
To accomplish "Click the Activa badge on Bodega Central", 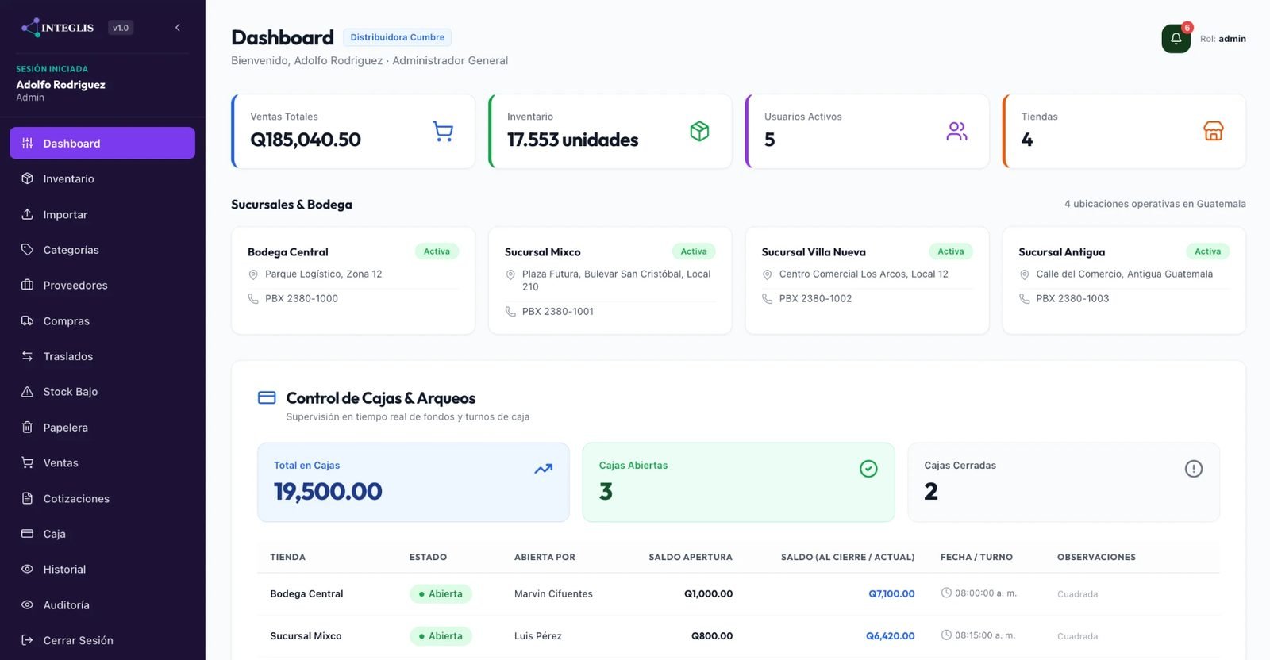I will 437,251.
